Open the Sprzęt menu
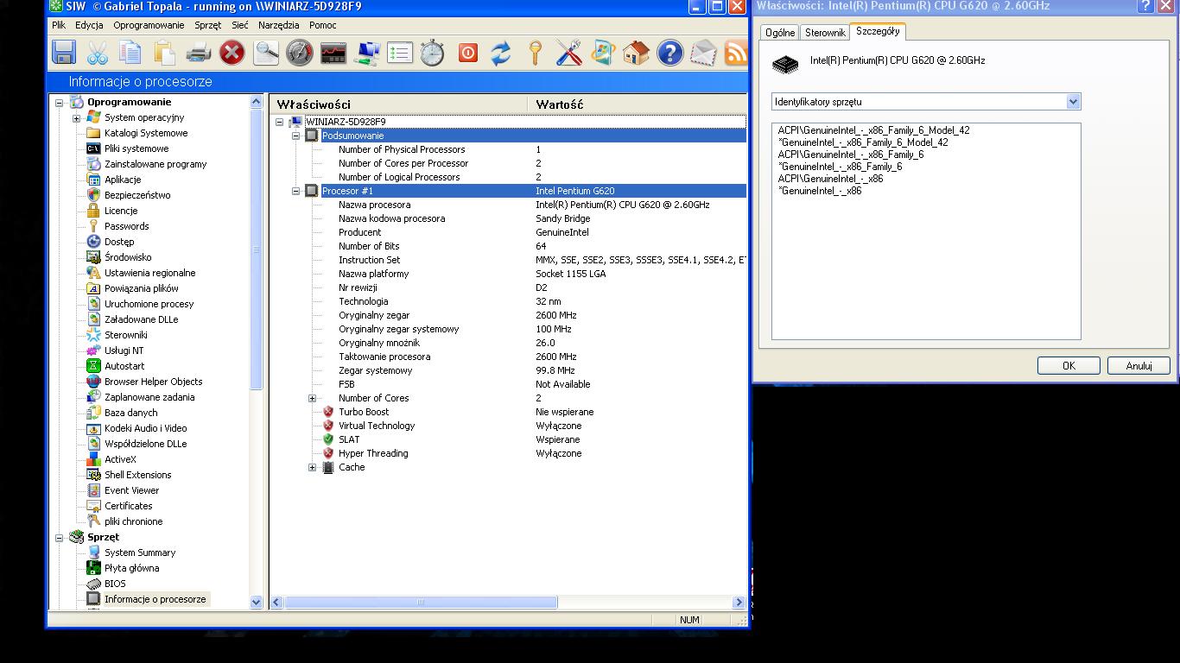1180x663 pixels. (207, 25)
